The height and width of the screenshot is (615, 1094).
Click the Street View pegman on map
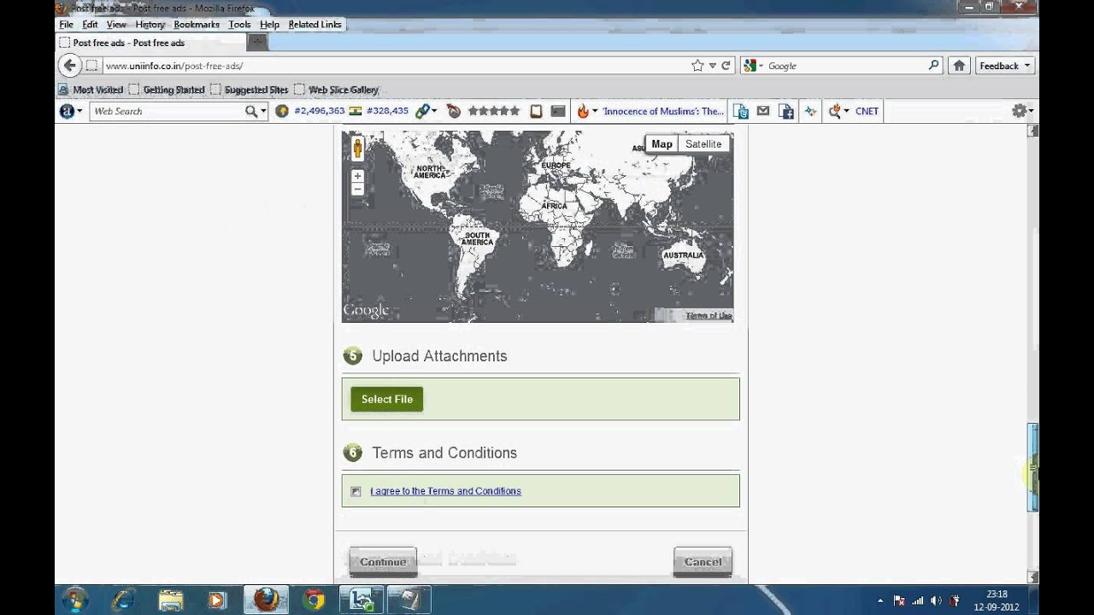coord(357,149)
